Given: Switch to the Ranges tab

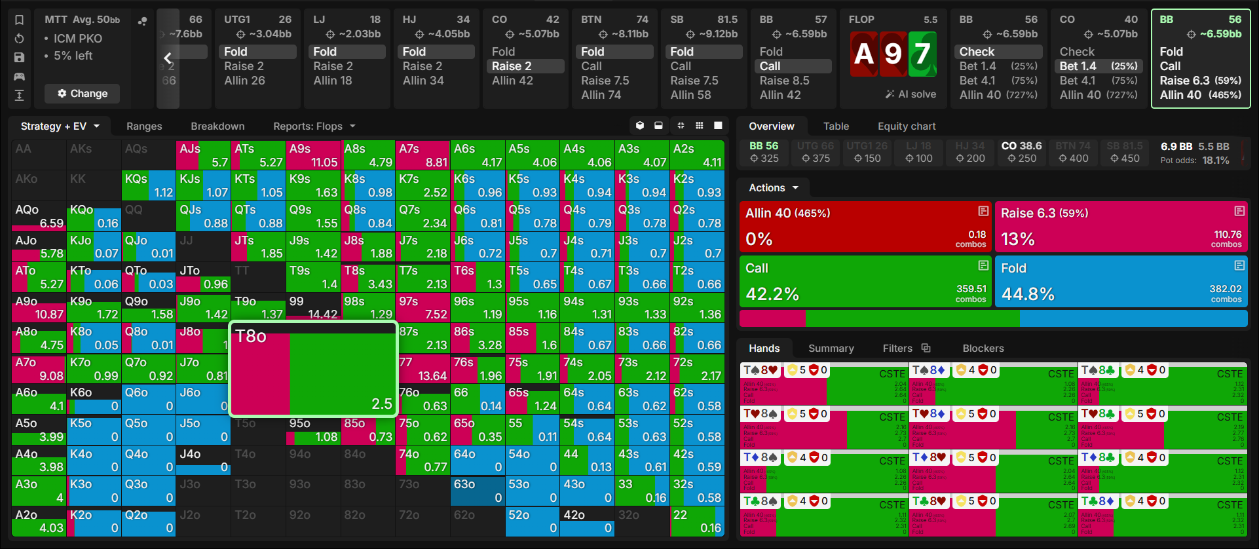Looking at the screenshot, I should (144, 126).
